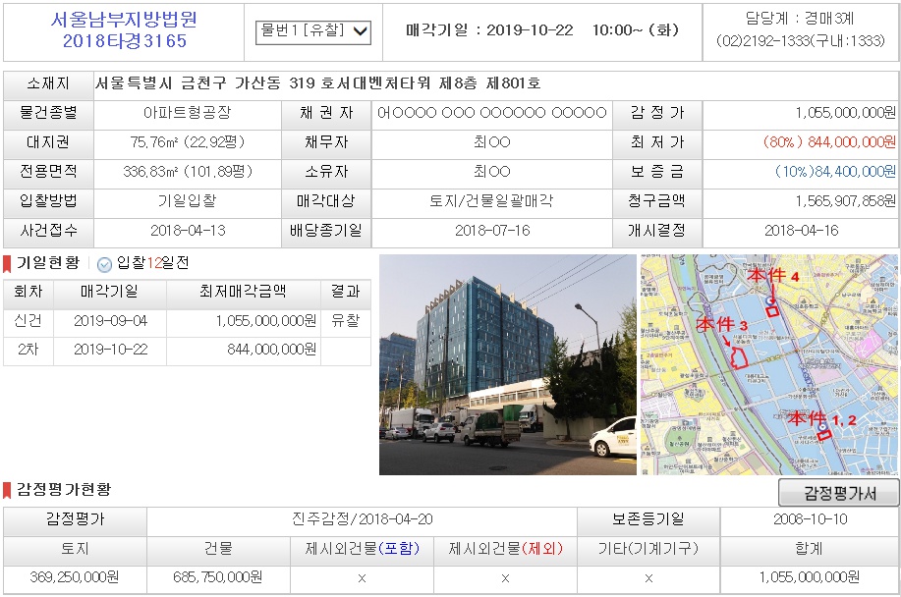Click the deposit amount (10%)84,400,000원
This screenshot has height=597, width=901.
[x=835, y=171]
